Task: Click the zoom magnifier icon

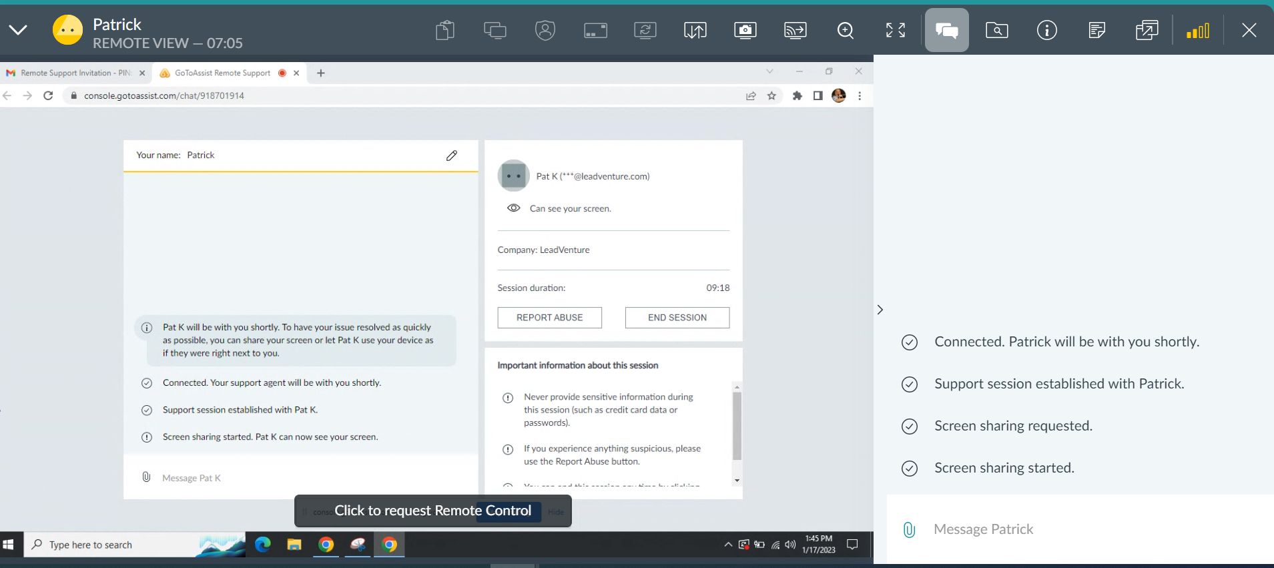Action: 846,30
